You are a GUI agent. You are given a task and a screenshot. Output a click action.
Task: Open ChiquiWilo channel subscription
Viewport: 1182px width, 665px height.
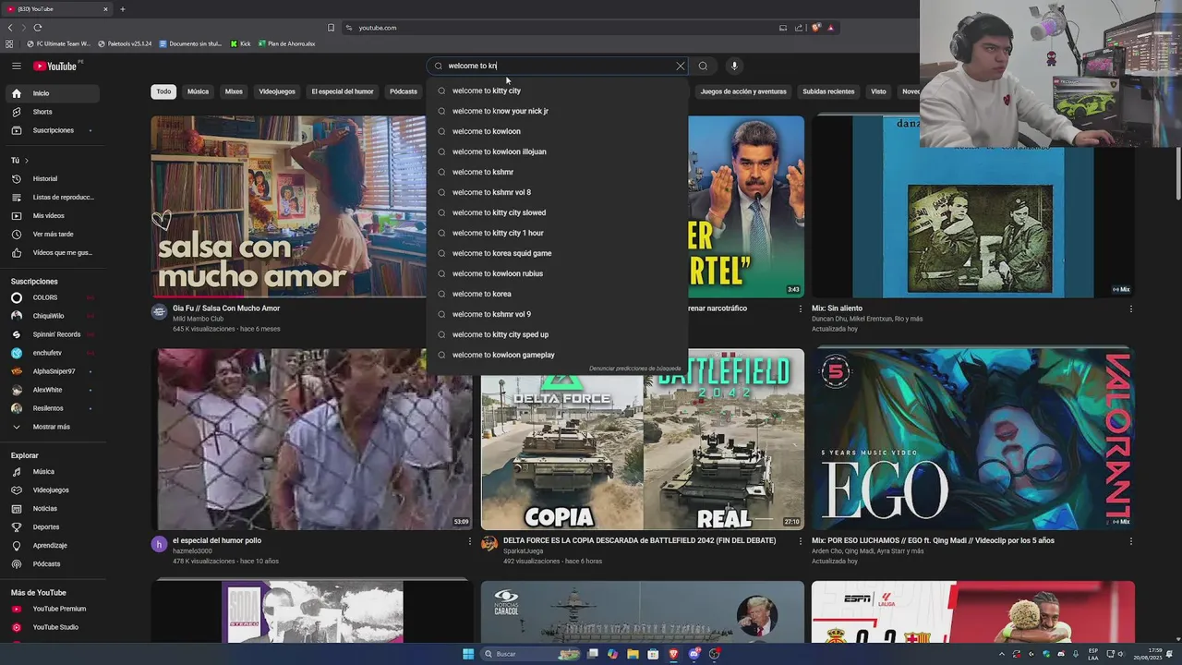(x=53, y=316)
